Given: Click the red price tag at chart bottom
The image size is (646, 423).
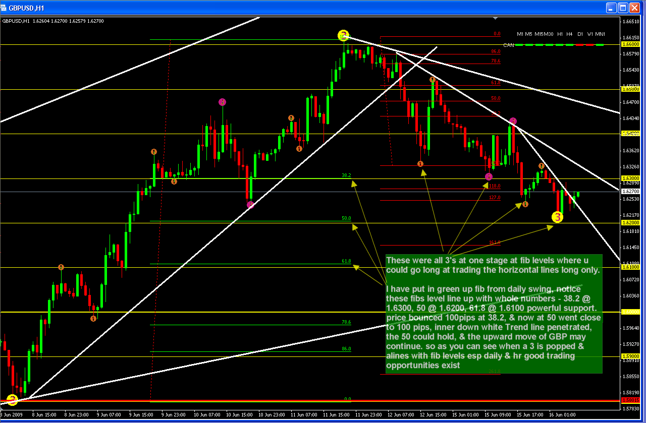Looking at the screenshot, I should (x=631, y=400).
